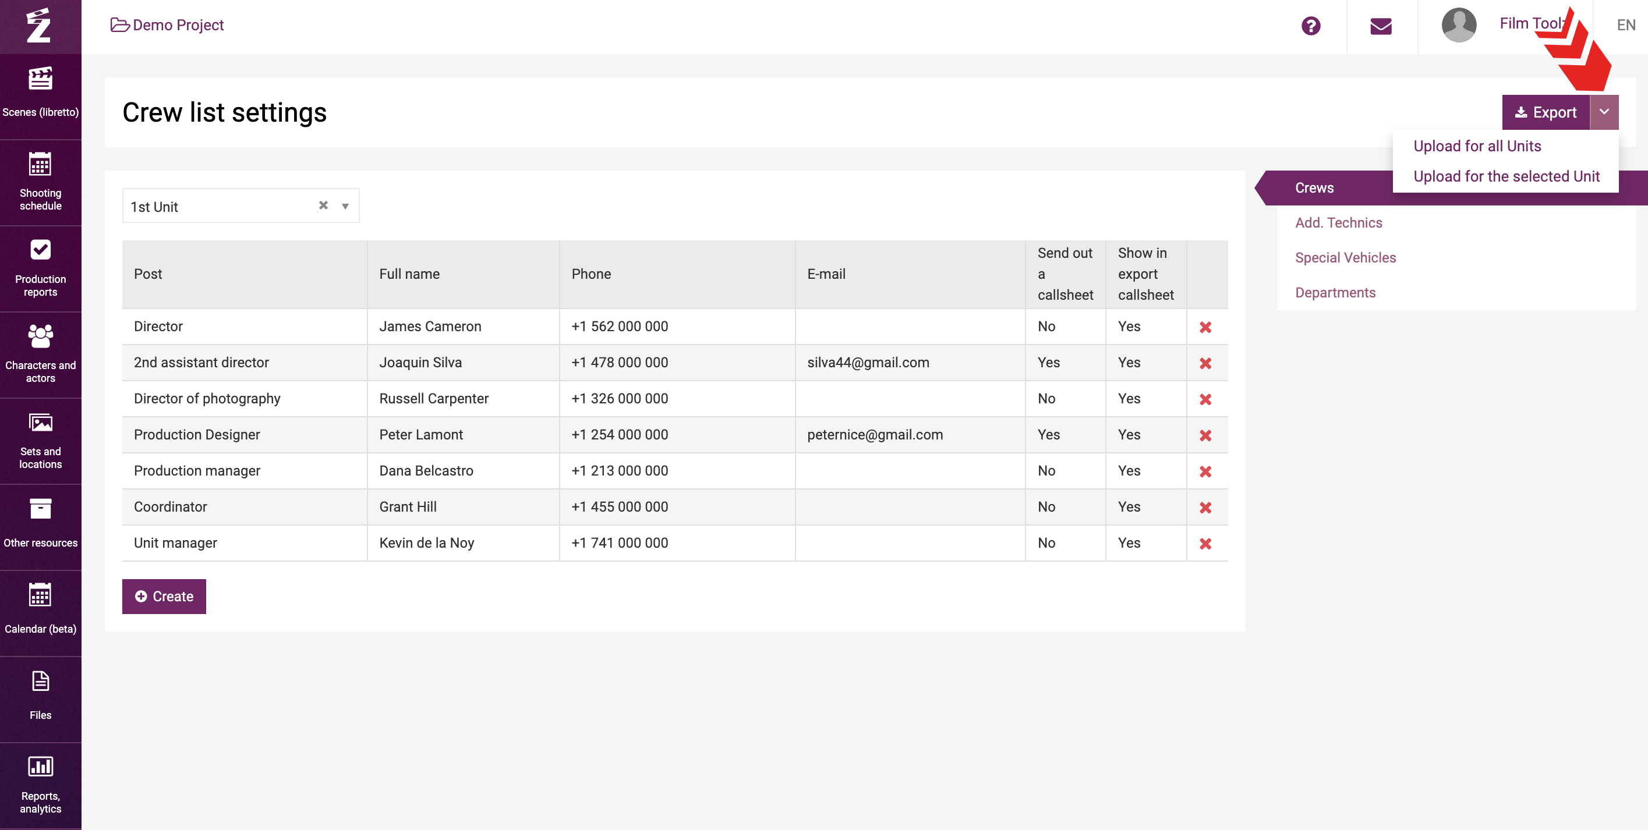1648x830 pixels.
Task: Delete the Dana Belcastro crew row
Action: 1205,471
